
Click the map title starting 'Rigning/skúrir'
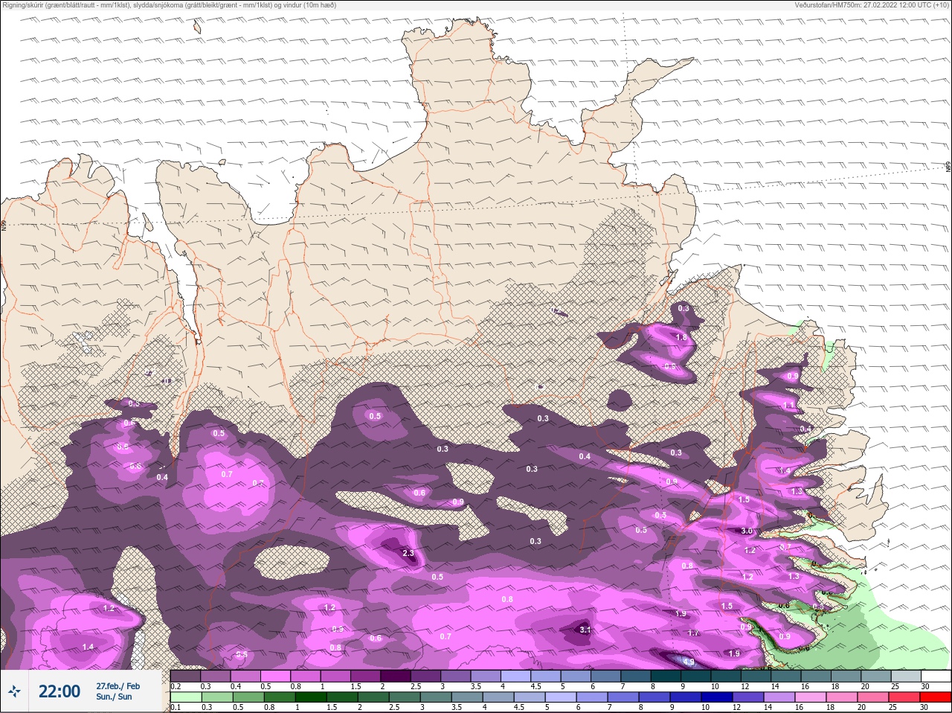pos(169,5)
